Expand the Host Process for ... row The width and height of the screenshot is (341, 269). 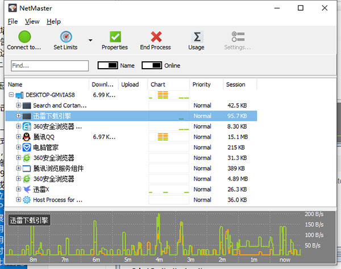[19, 200]
